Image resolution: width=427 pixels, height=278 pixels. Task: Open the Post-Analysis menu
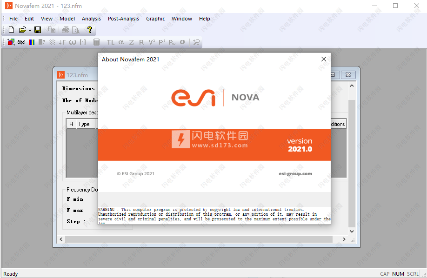coord(123,19)
